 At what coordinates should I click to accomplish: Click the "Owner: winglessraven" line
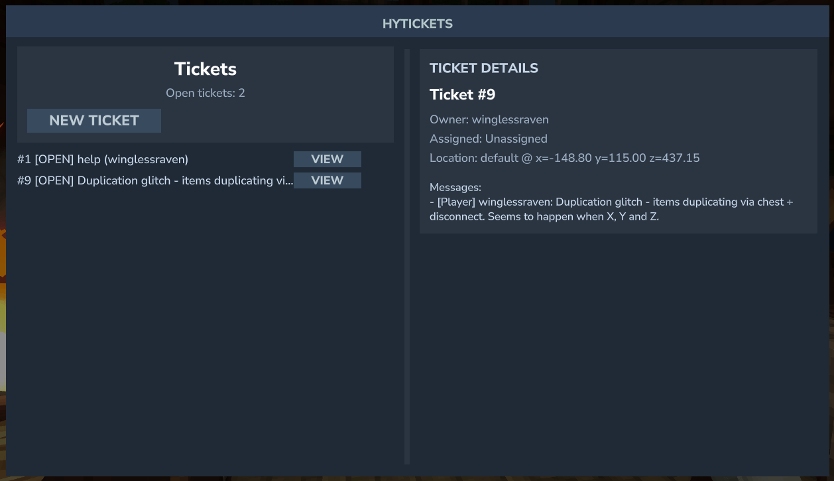489,120
